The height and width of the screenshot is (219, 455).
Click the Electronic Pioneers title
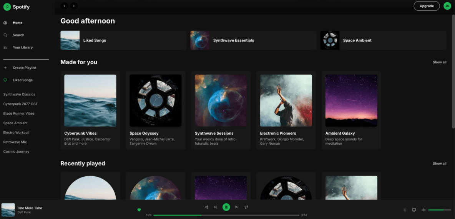coord(278,133)
